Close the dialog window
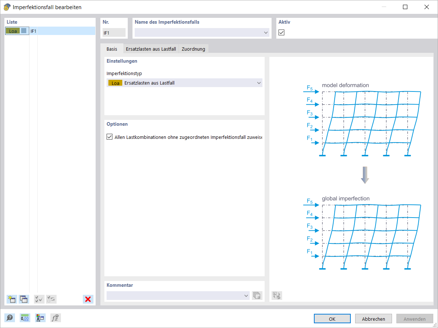Screen dimensions: 438x328 [x=426, y=7]
